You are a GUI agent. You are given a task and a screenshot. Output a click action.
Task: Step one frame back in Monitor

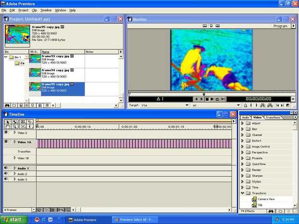(196, 99)
